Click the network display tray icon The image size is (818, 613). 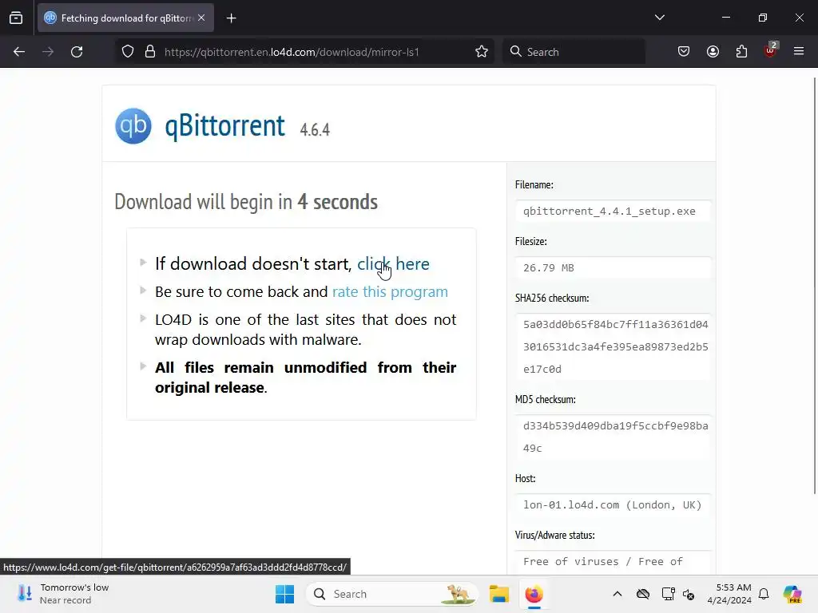pos(668,594)
